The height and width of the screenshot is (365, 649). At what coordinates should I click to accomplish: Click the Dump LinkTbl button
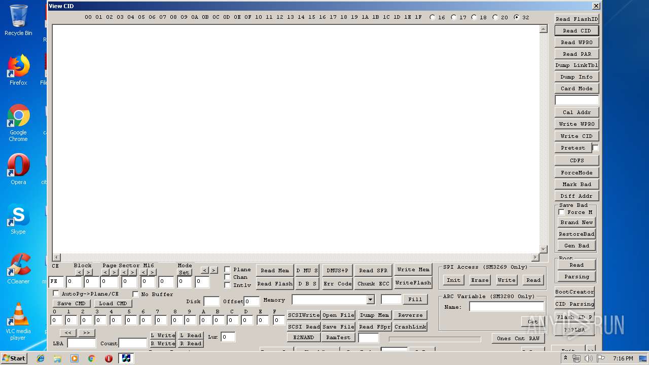(x=577, y=65)
